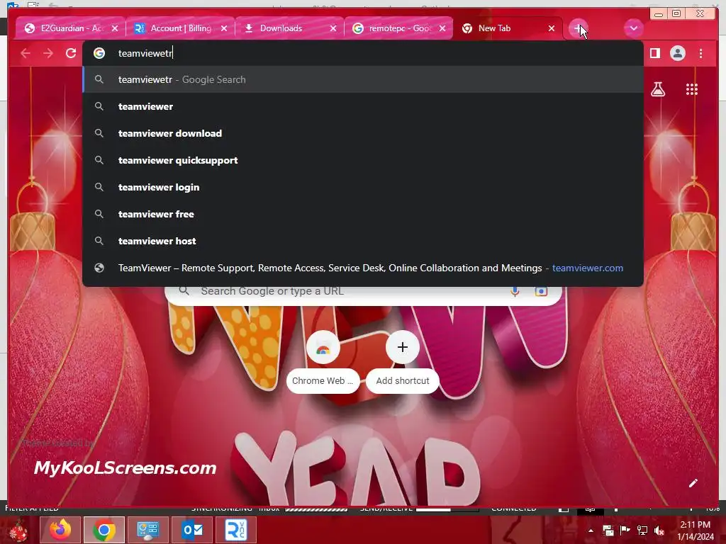The image size is (726, 544).
Task: Click the muted volume tray icon
Action: coord(659,531)
